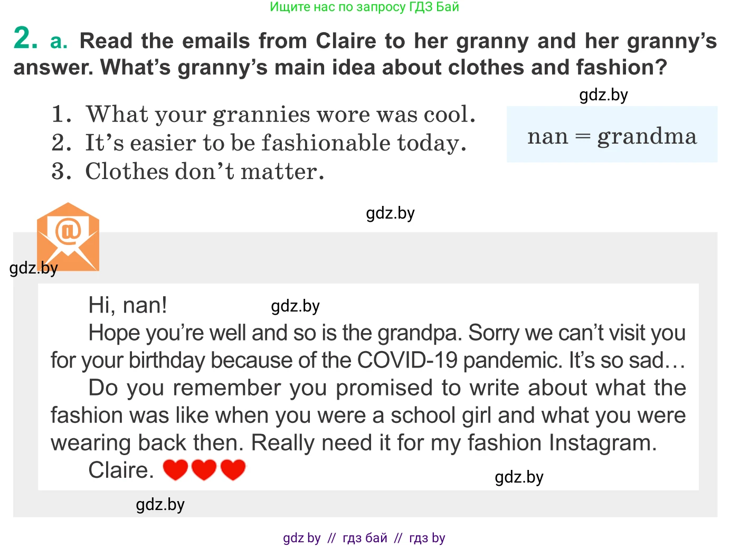Click the green exercise number 2
The image size is (730, 547).
click(26, 39)
